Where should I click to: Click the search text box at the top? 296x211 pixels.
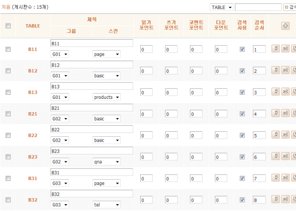pyautogui.click(x=258, y=7)
